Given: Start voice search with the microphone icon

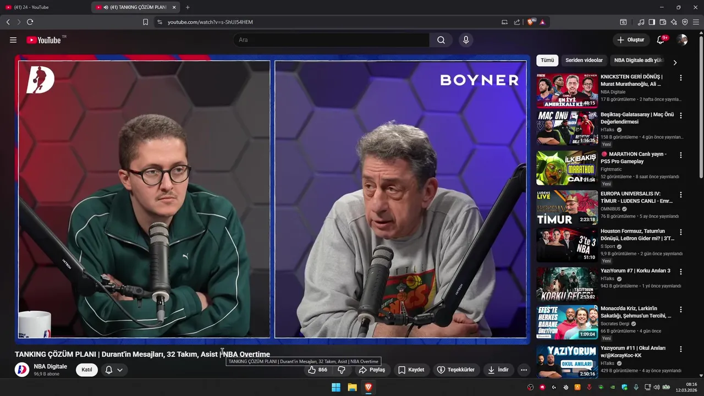Looking at the screenshot, I should click(x=466, y=40).
